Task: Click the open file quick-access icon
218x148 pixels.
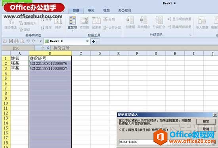Action: click(x=5, y=41)
